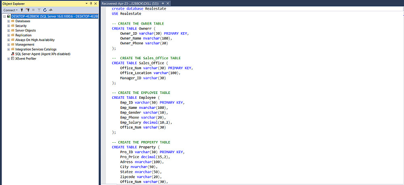Click the Filter funnel icon

39,10
